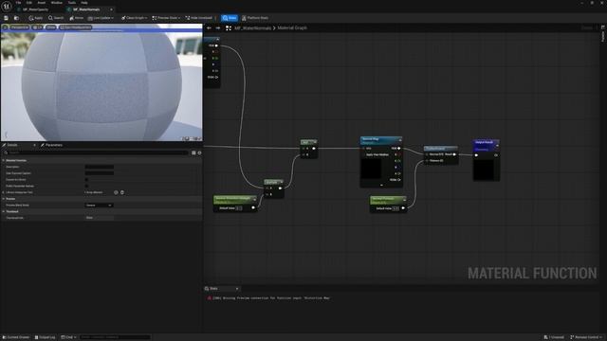
Task: Open the File menu
Action: click(18, 3)
